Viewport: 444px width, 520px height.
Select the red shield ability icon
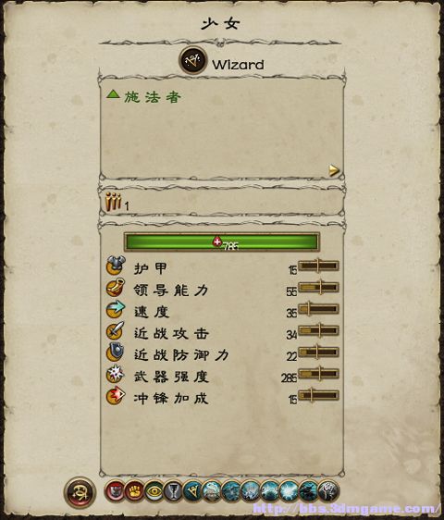tap(115, 490)
